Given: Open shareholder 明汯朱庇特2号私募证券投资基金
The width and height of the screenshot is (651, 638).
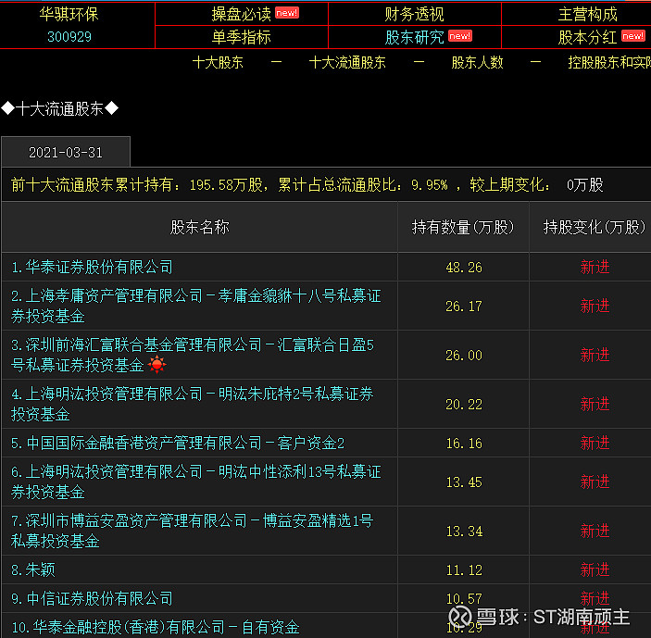Looking at the screenshot, I should (193, 404).
